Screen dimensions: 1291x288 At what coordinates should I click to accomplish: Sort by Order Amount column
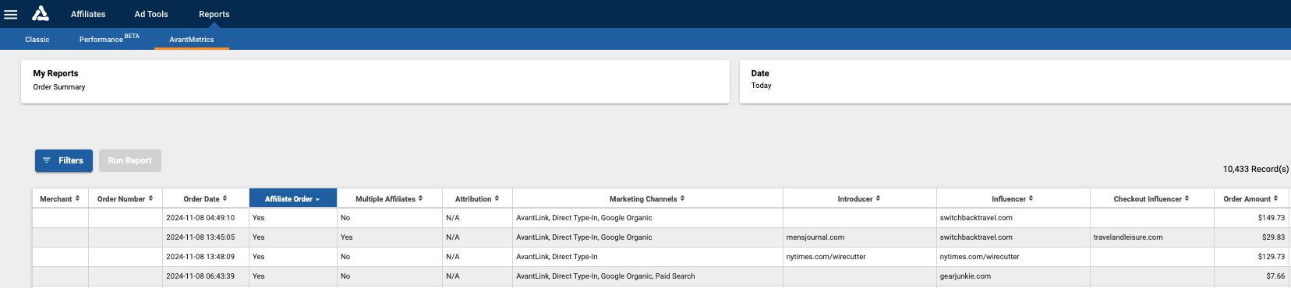click(x=1250, y=198)
